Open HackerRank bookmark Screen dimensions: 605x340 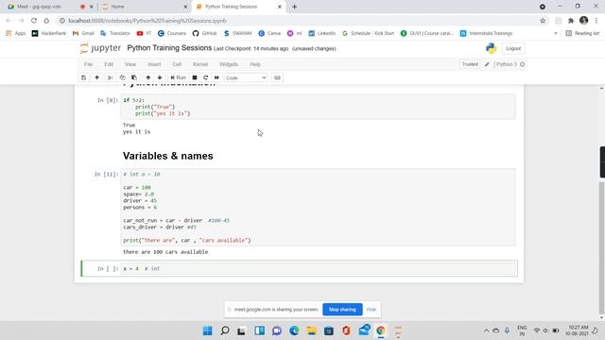[49, 33]
